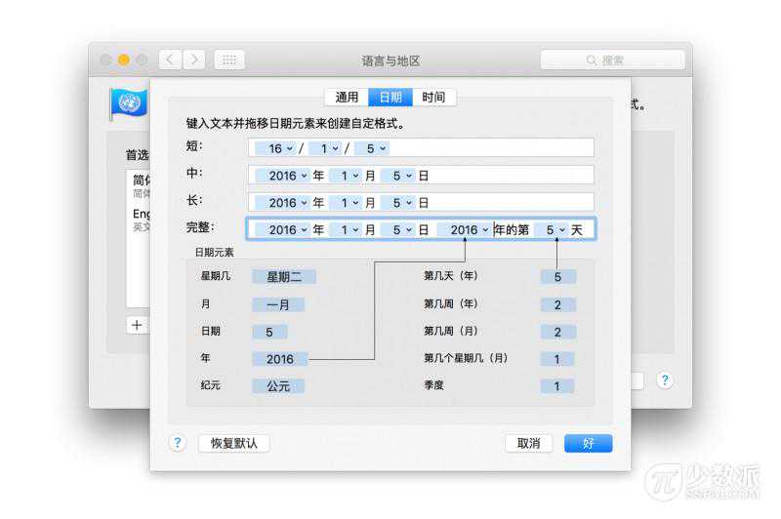Screen dimensions: 781x519
Task: Select the 1 element for 季度
Action: tap(557, 385)
